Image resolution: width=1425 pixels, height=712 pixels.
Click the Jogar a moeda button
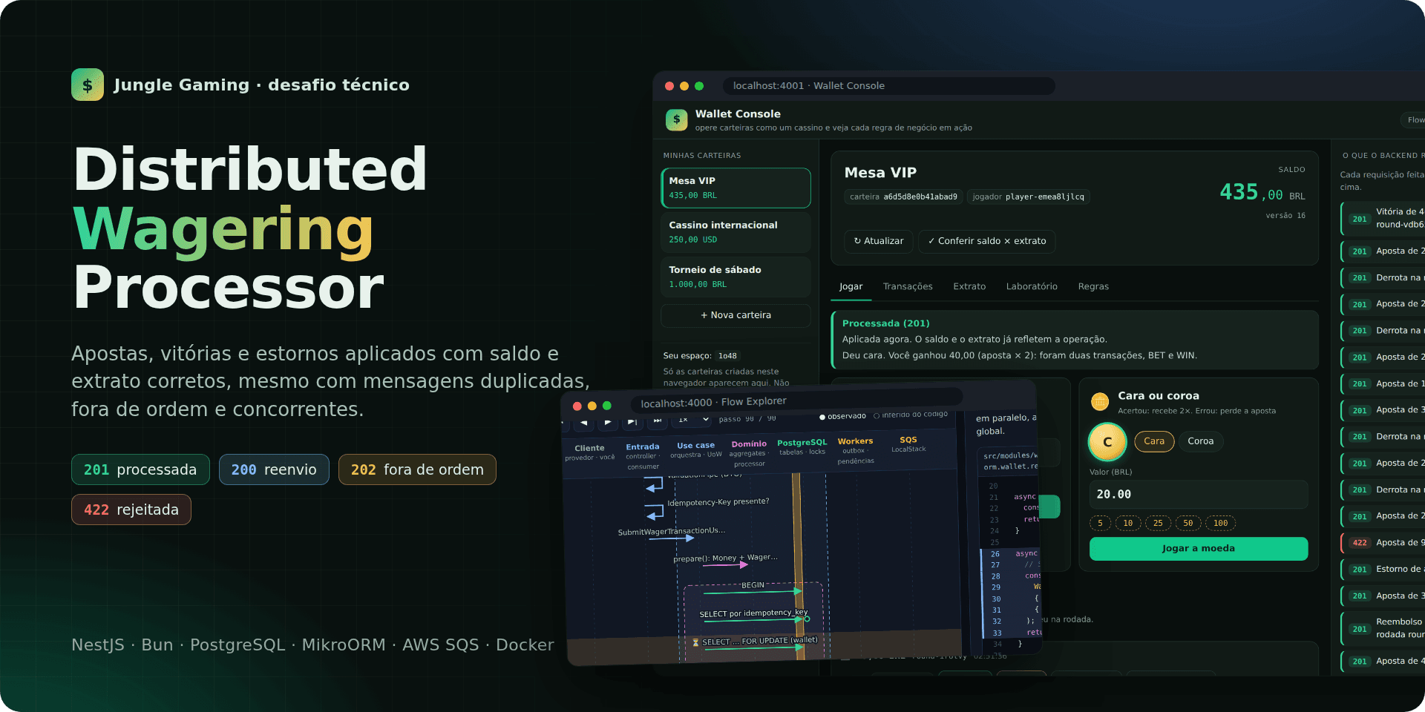1198,548
